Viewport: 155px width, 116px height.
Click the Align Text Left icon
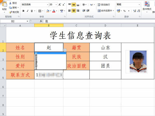tap(69, 11)
